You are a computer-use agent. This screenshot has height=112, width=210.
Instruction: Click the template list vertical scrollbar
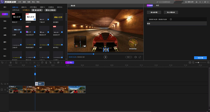click(x=66, y=17)
